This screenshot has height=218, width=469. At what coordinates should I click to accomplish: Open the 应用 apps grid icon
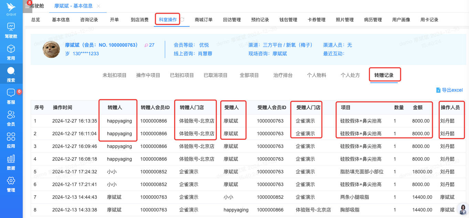pyautogui.click(x=11, y=137)
